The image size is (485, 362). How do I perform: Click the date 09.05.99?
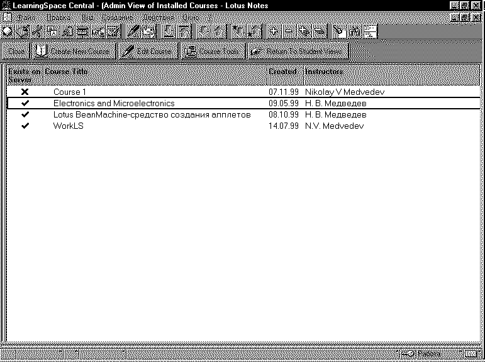coord(284,103)
